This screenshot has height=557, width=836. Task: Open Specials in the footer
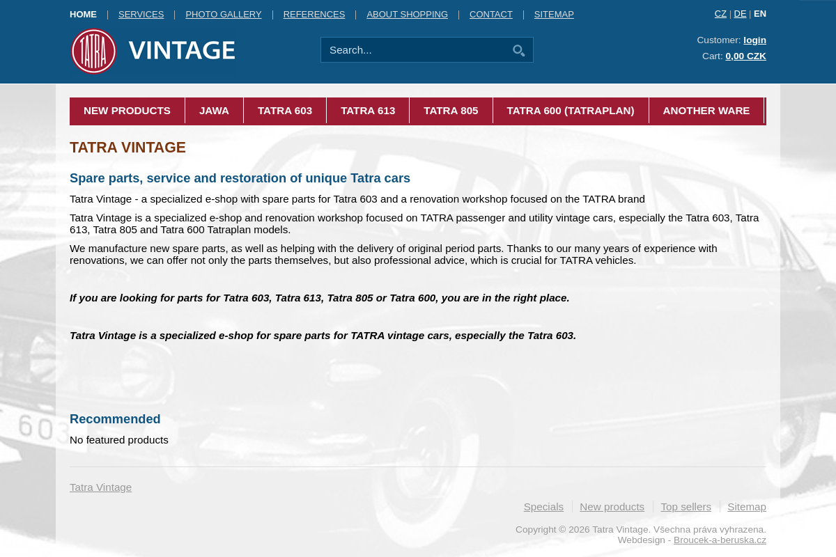[543, 507]
